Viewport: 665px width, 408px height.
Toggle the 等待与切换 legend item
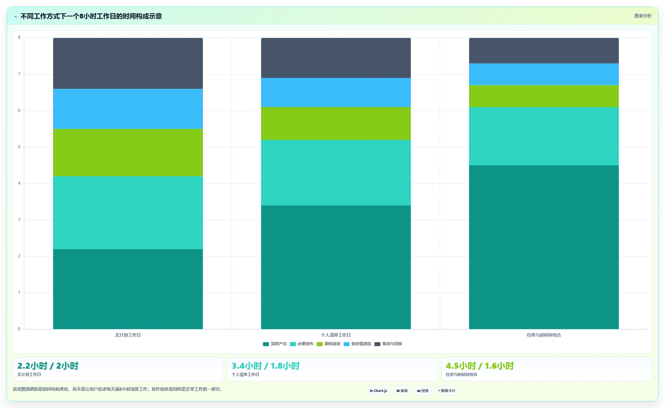point(388,344)
